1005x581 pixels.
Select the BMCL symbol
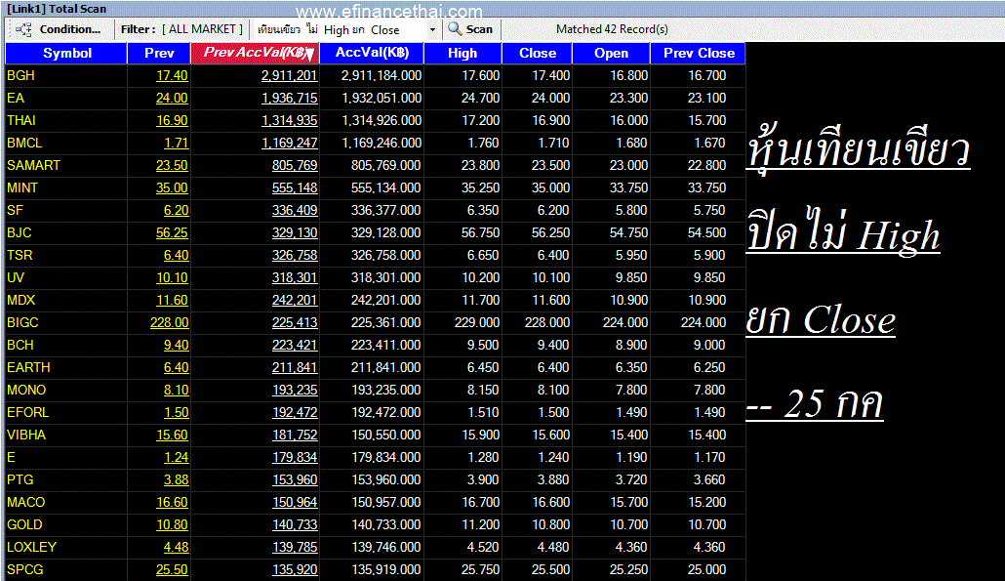[x=24, y=143]
